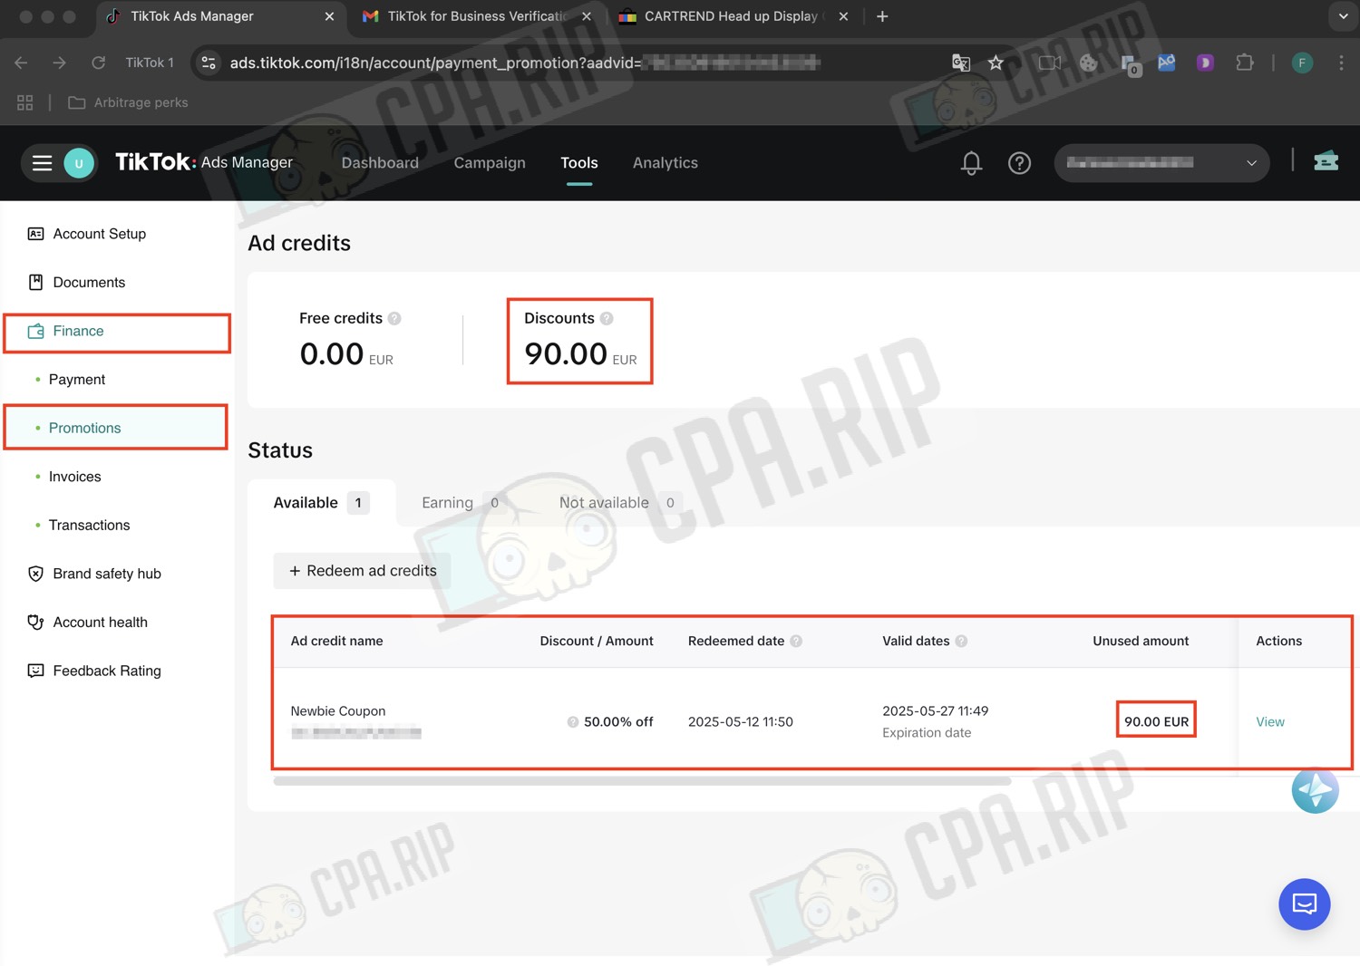Click the table horizontal scrollbar

coord(642,780)
